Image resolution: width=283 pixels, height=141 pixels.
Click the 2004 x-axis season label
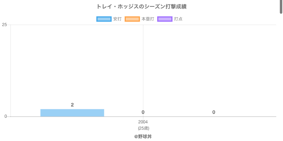143,122
